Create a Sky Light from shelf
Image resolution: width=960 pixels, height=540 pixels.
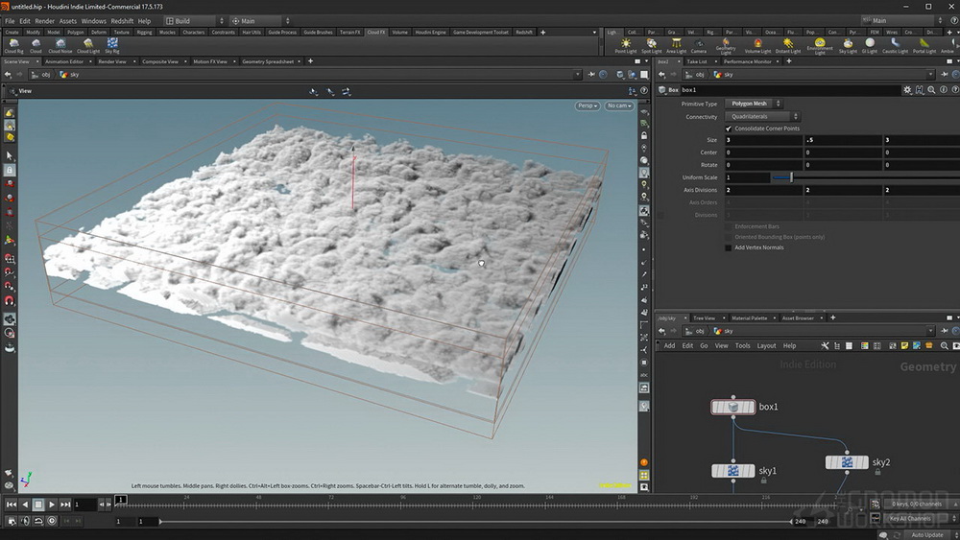[848, 46]
